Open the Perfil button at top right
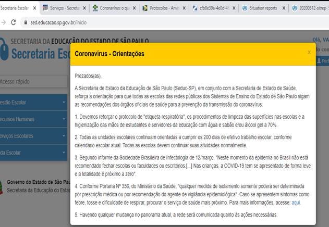The image size is (329, 227). [x=323, y=61]
